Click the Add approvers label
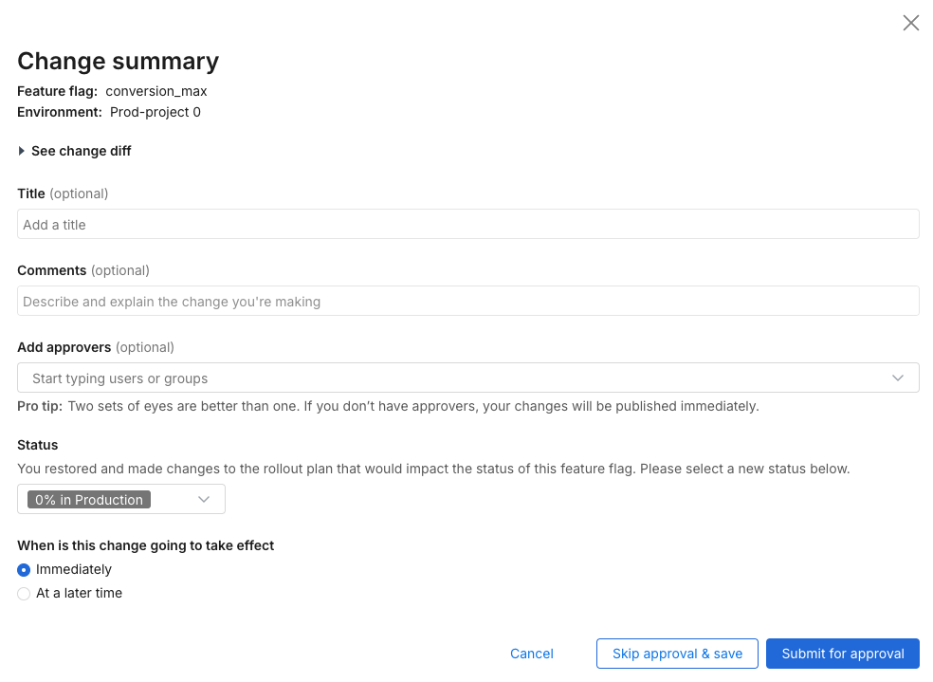This screenshot has width=933, height=682. 64,347
